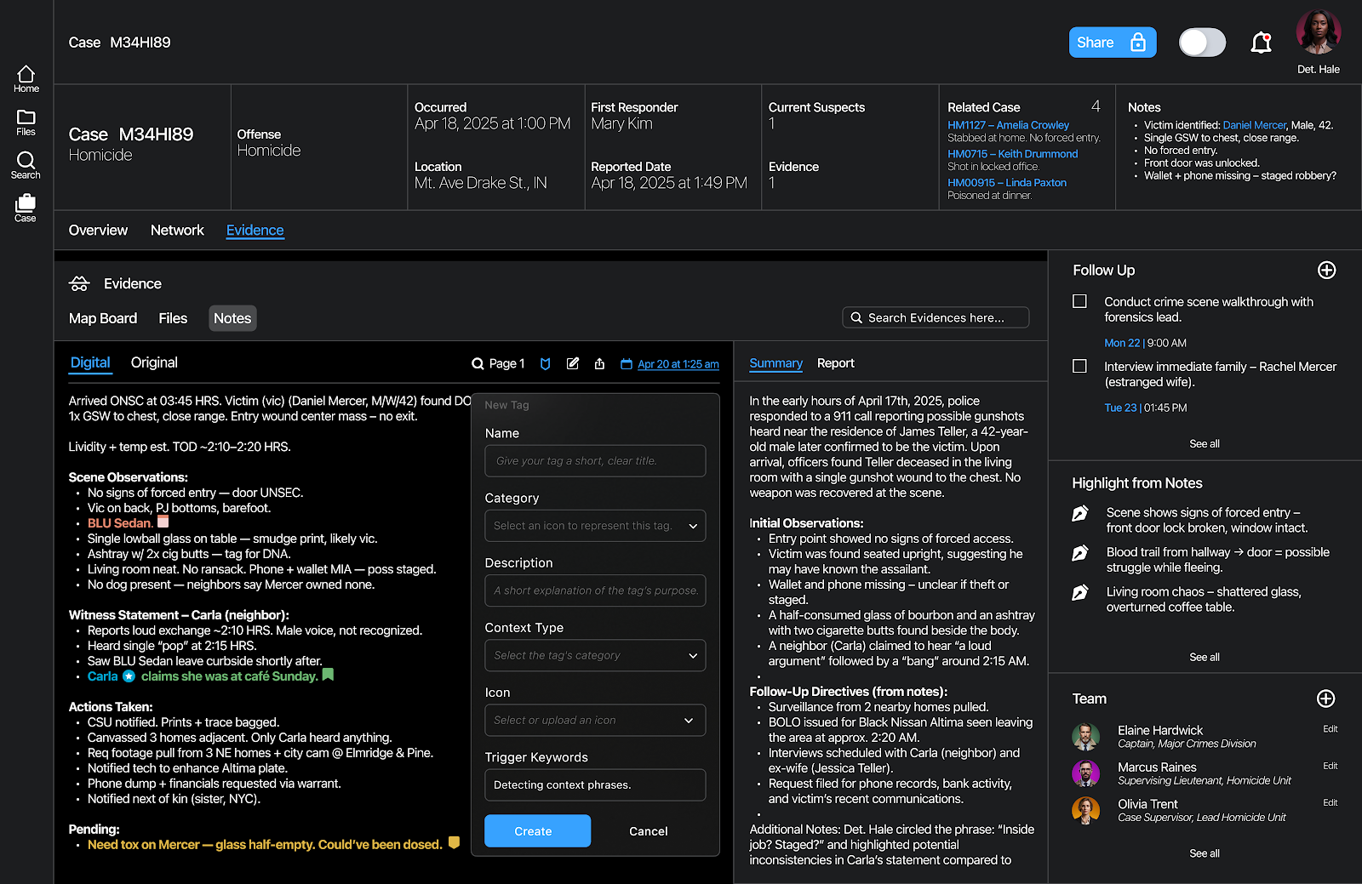Open Det. Hale profile avatar
Screen dimensions: 1362x884
coord(1318,32)
